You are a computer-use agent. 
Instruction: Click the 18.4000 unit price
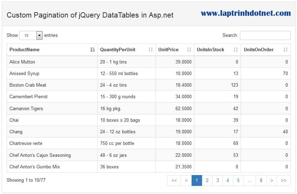(x=184, y=85)
